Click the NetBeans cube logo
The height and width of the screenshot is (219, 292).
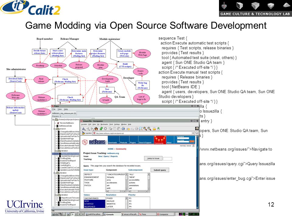[85, 142]
